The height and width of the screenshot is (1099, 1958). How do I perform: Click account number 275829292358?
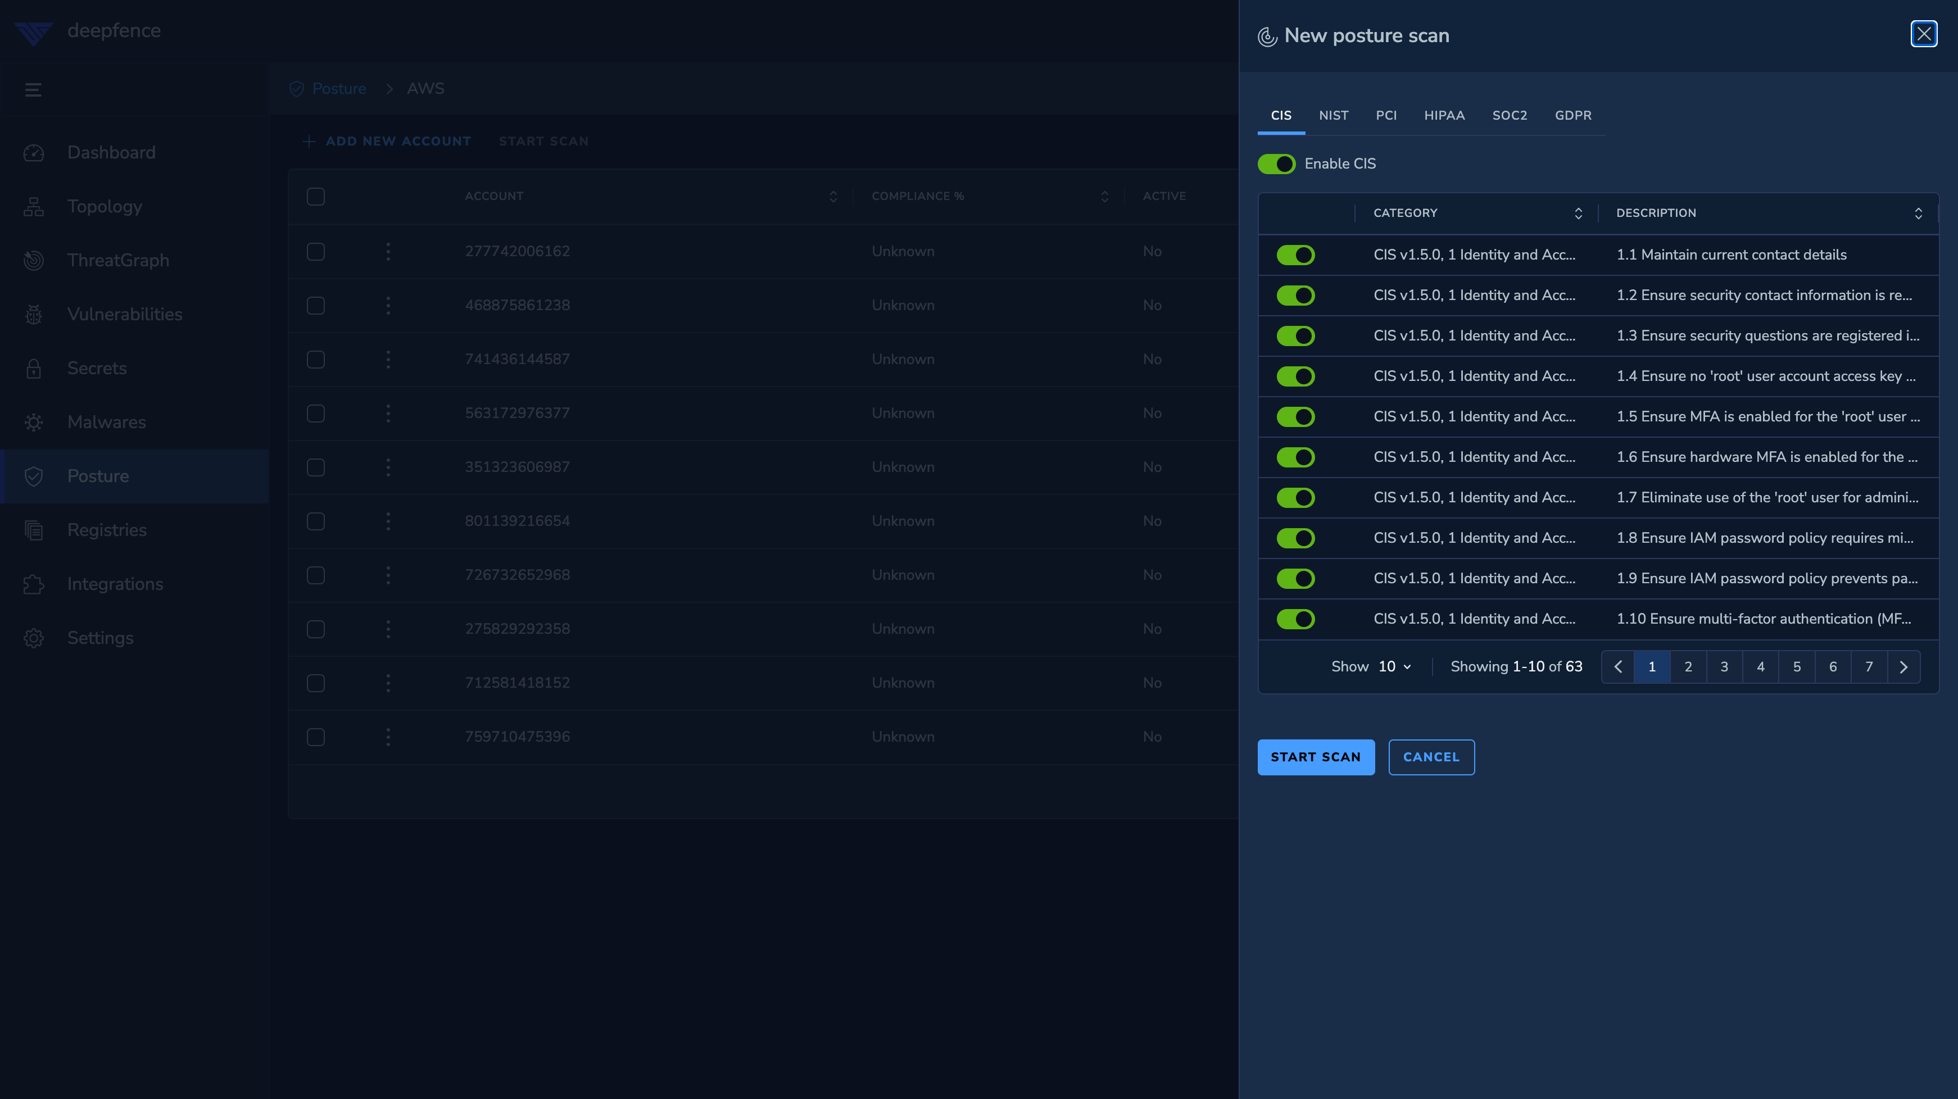[x=518, y=629]
